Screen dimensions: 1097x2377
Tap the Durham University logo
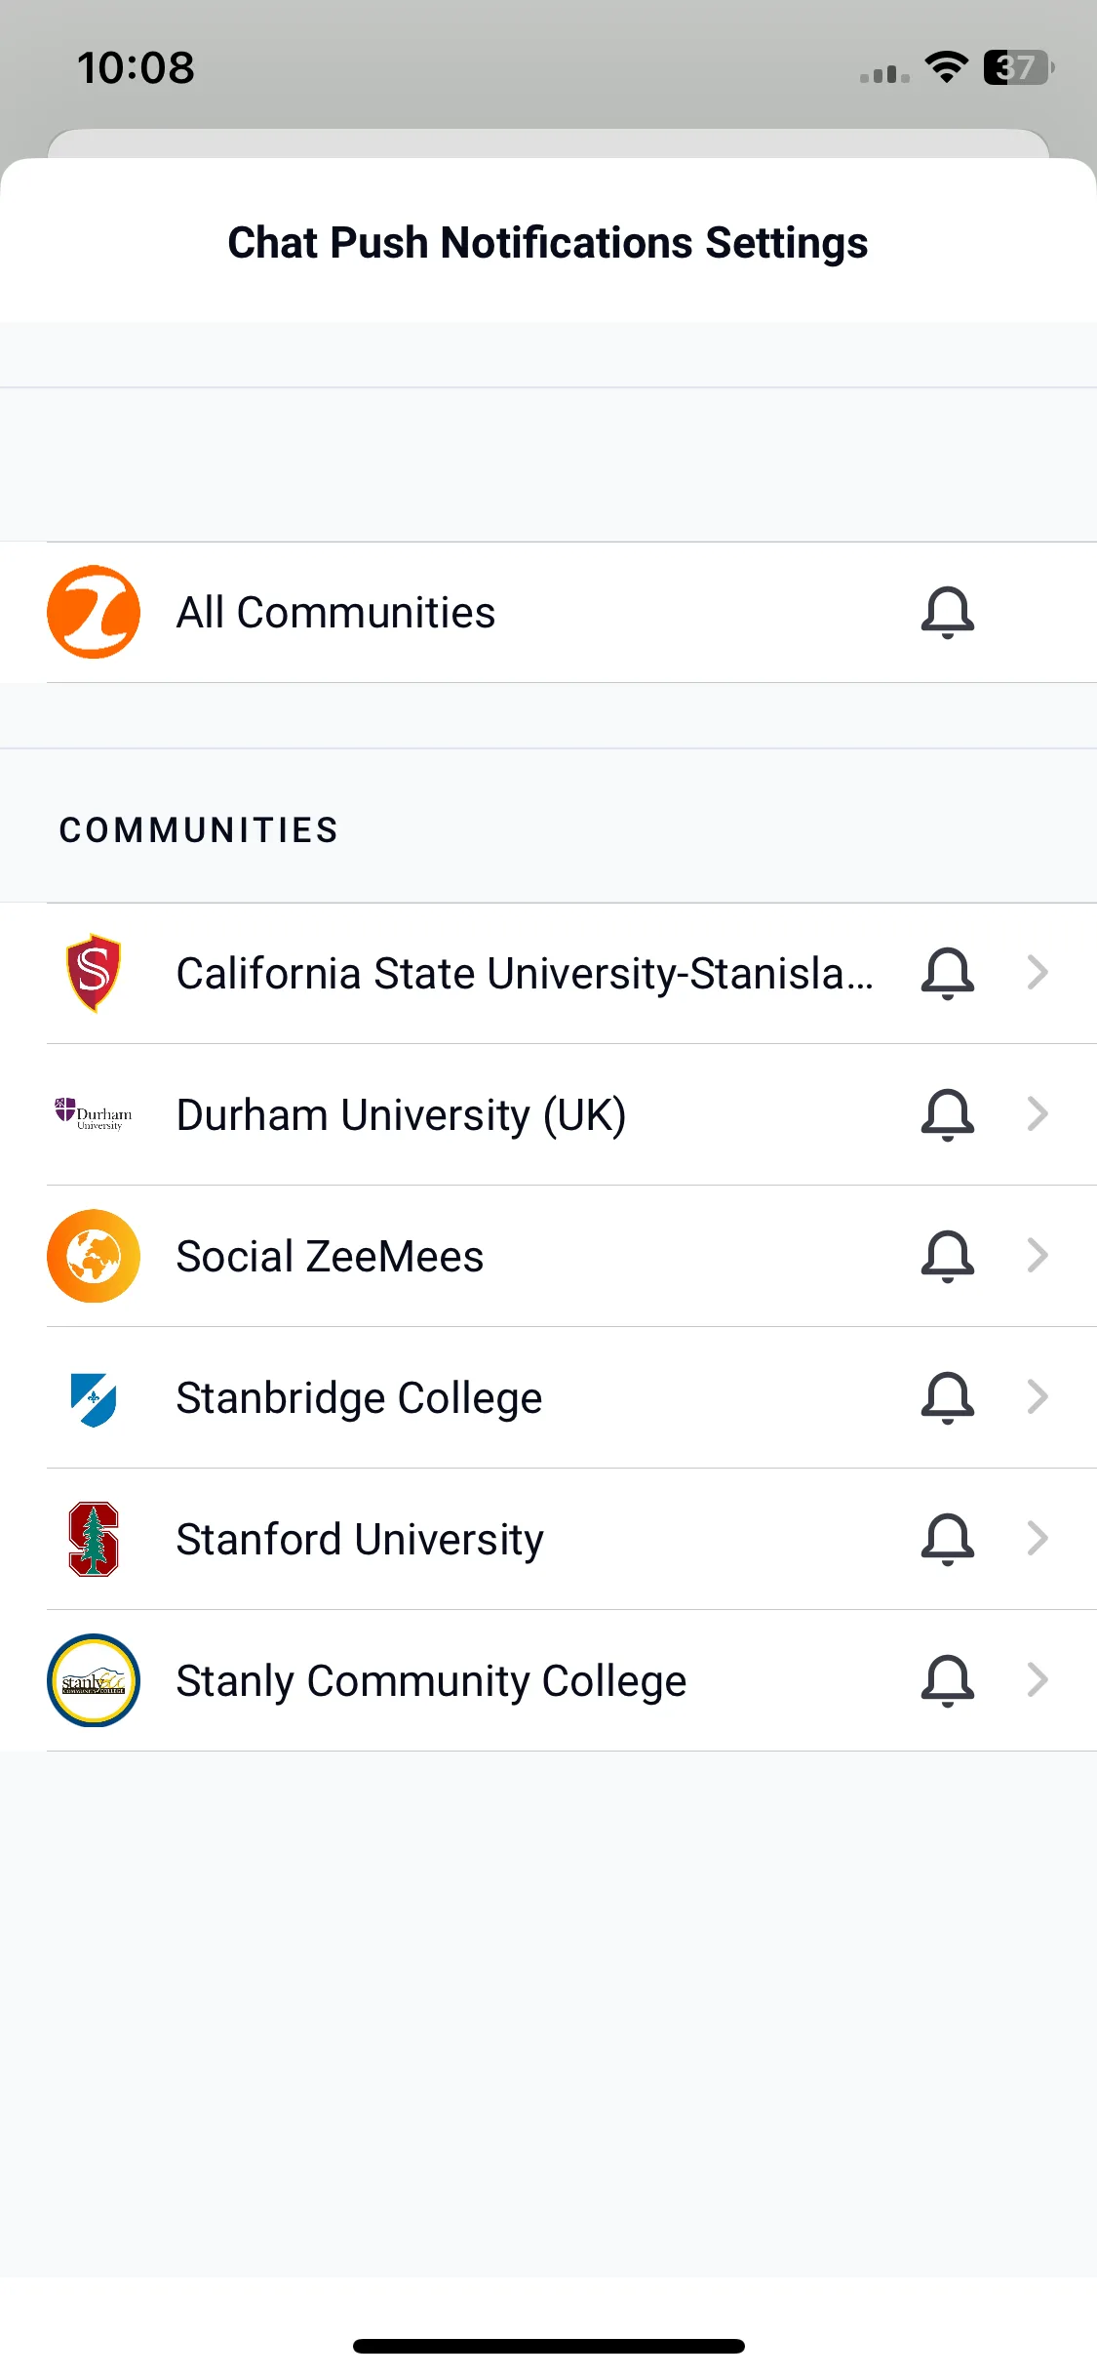[94, 1114]
